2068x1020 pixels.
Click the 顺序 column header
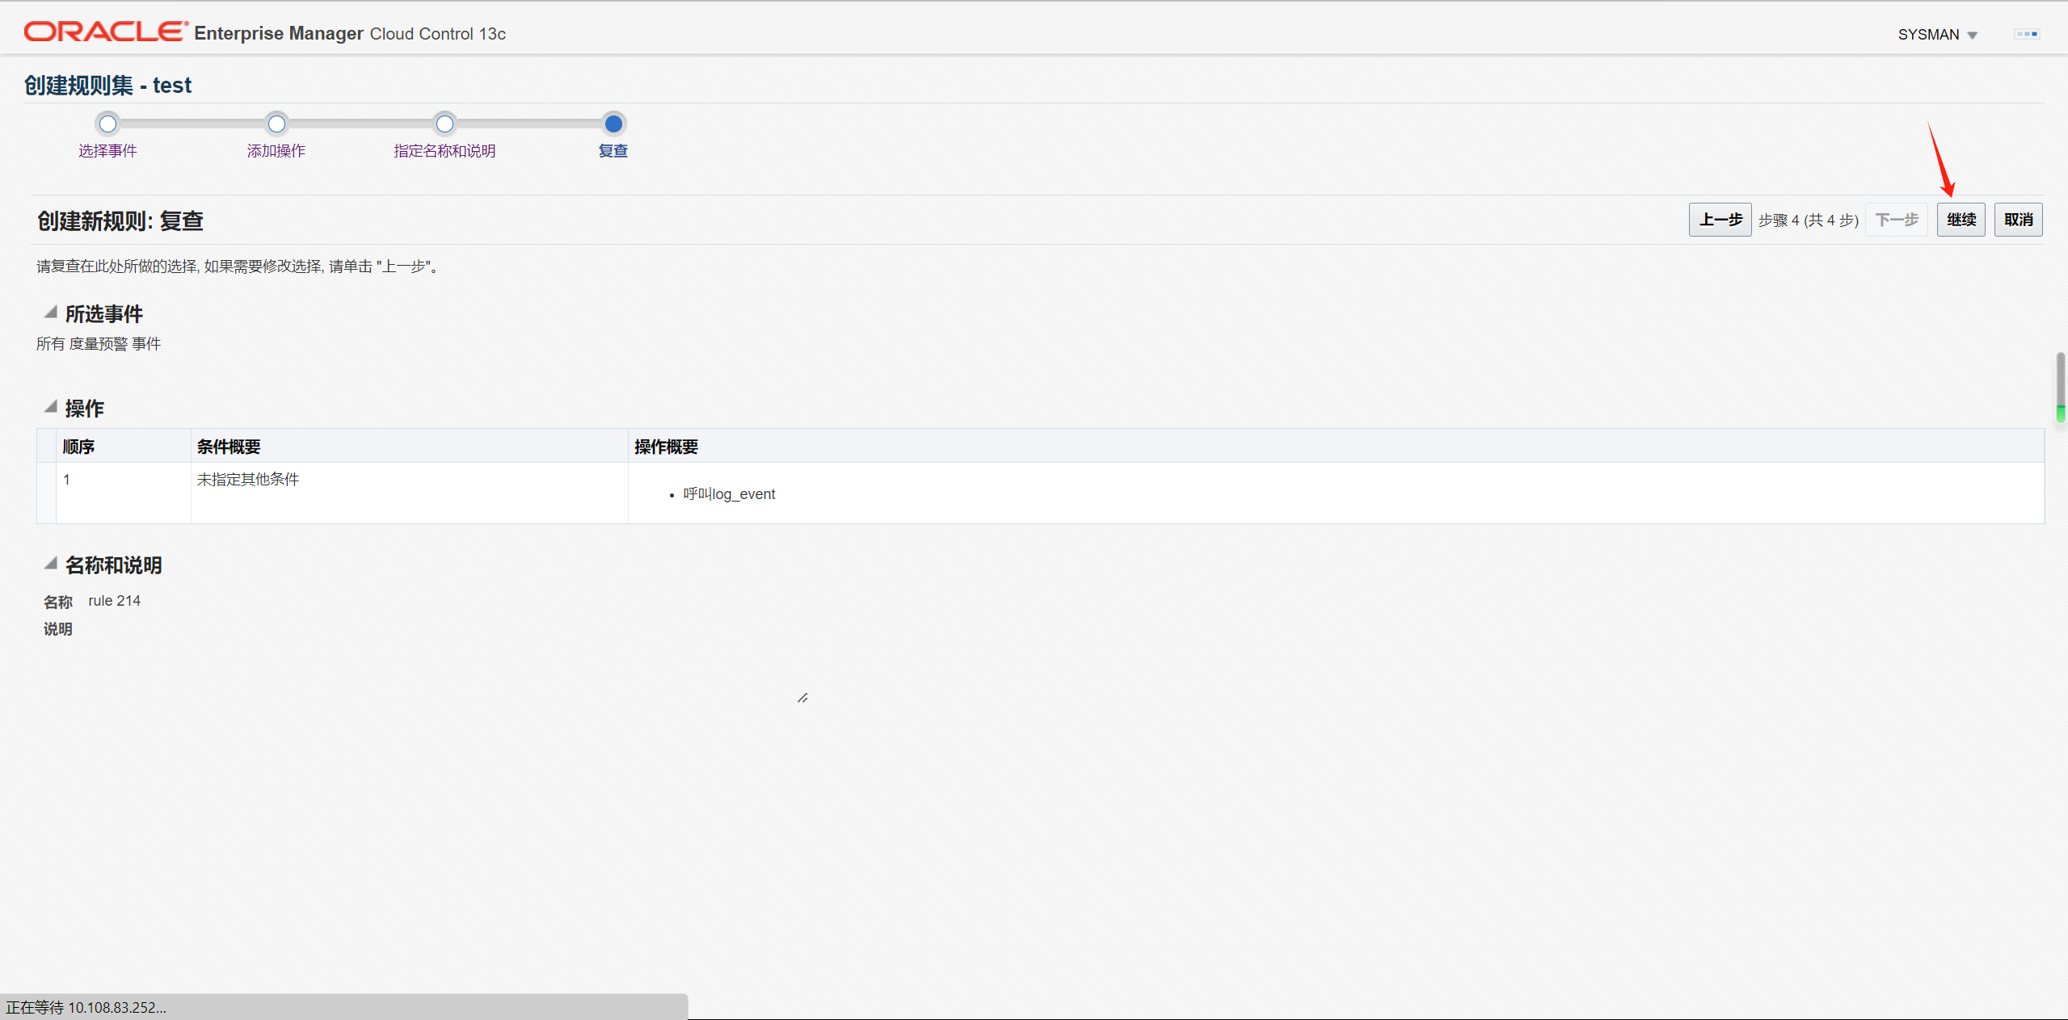pyautogui.click(x=79, y=447)
